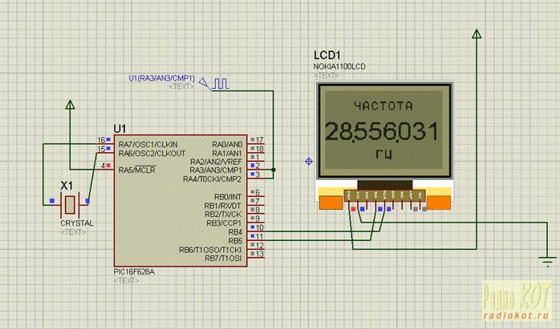Select the U1(RA3/AN3/CMP1) generator label

tap(161, 78)
